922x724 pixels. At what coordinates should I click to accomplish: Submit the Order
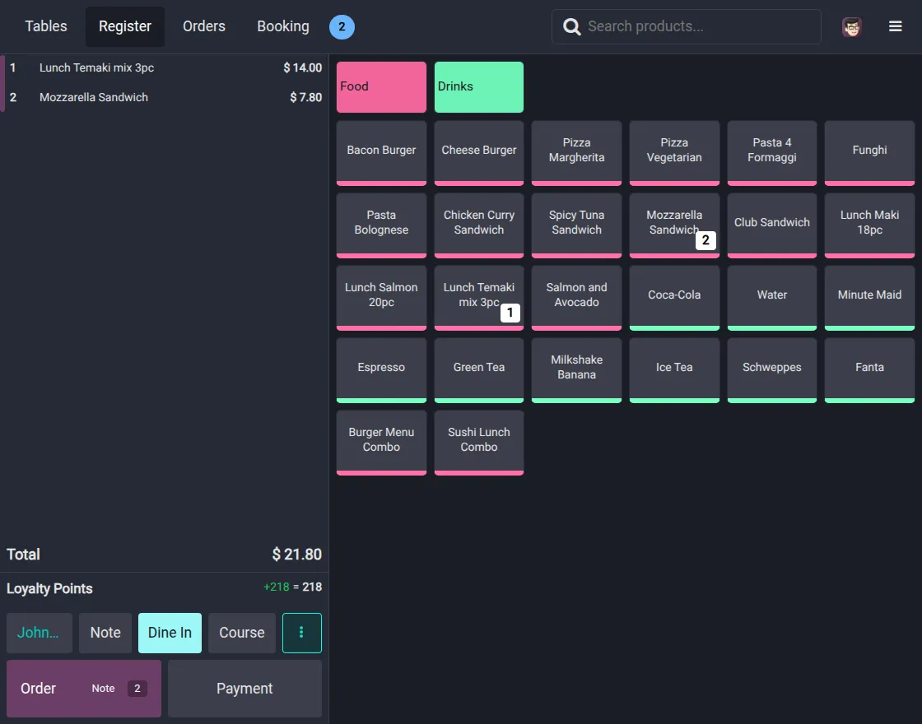point(38,689)
